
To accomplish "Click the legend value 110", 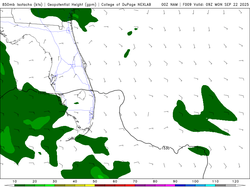I will tap(215, 181).
